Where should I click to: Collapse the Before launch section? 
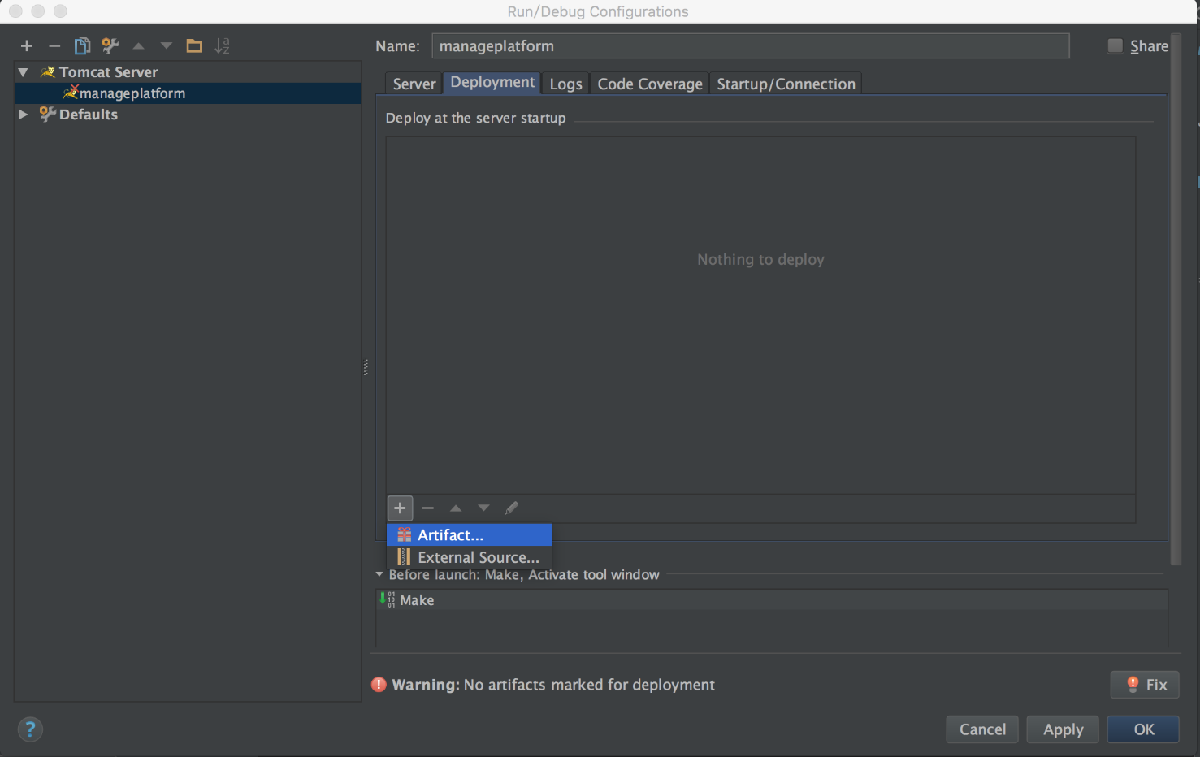379,574
